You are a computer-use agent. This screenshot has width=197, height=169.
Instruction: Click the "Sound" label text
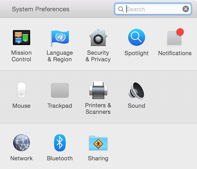pyautogui.click(x=137, y=106)
